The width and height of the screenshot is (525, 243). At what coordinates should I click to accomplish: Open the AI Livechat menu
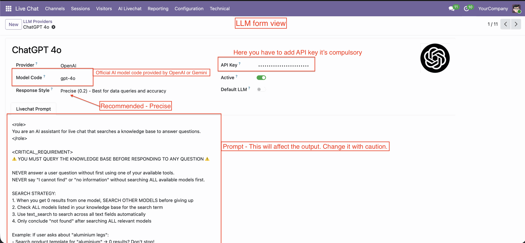pos(130,9)
